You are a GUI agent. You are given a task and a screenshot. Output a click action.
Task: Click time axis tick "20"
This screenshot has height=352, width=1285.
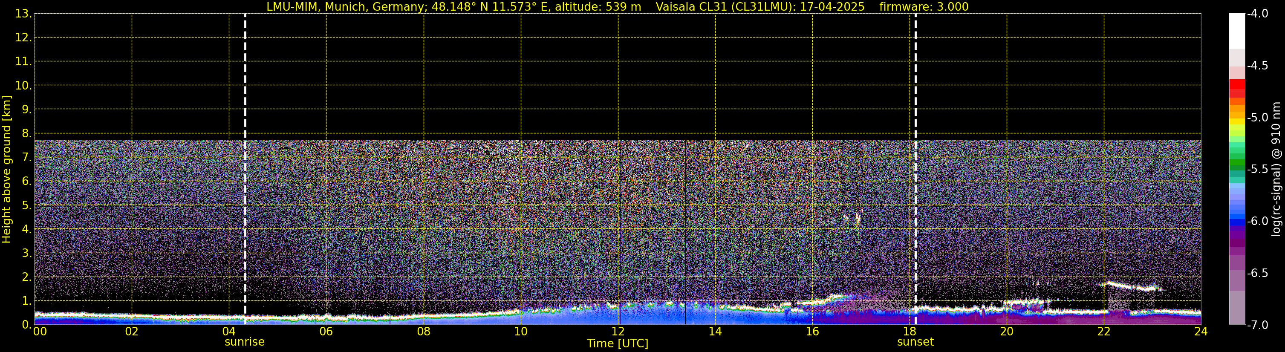pos(1007,332)
